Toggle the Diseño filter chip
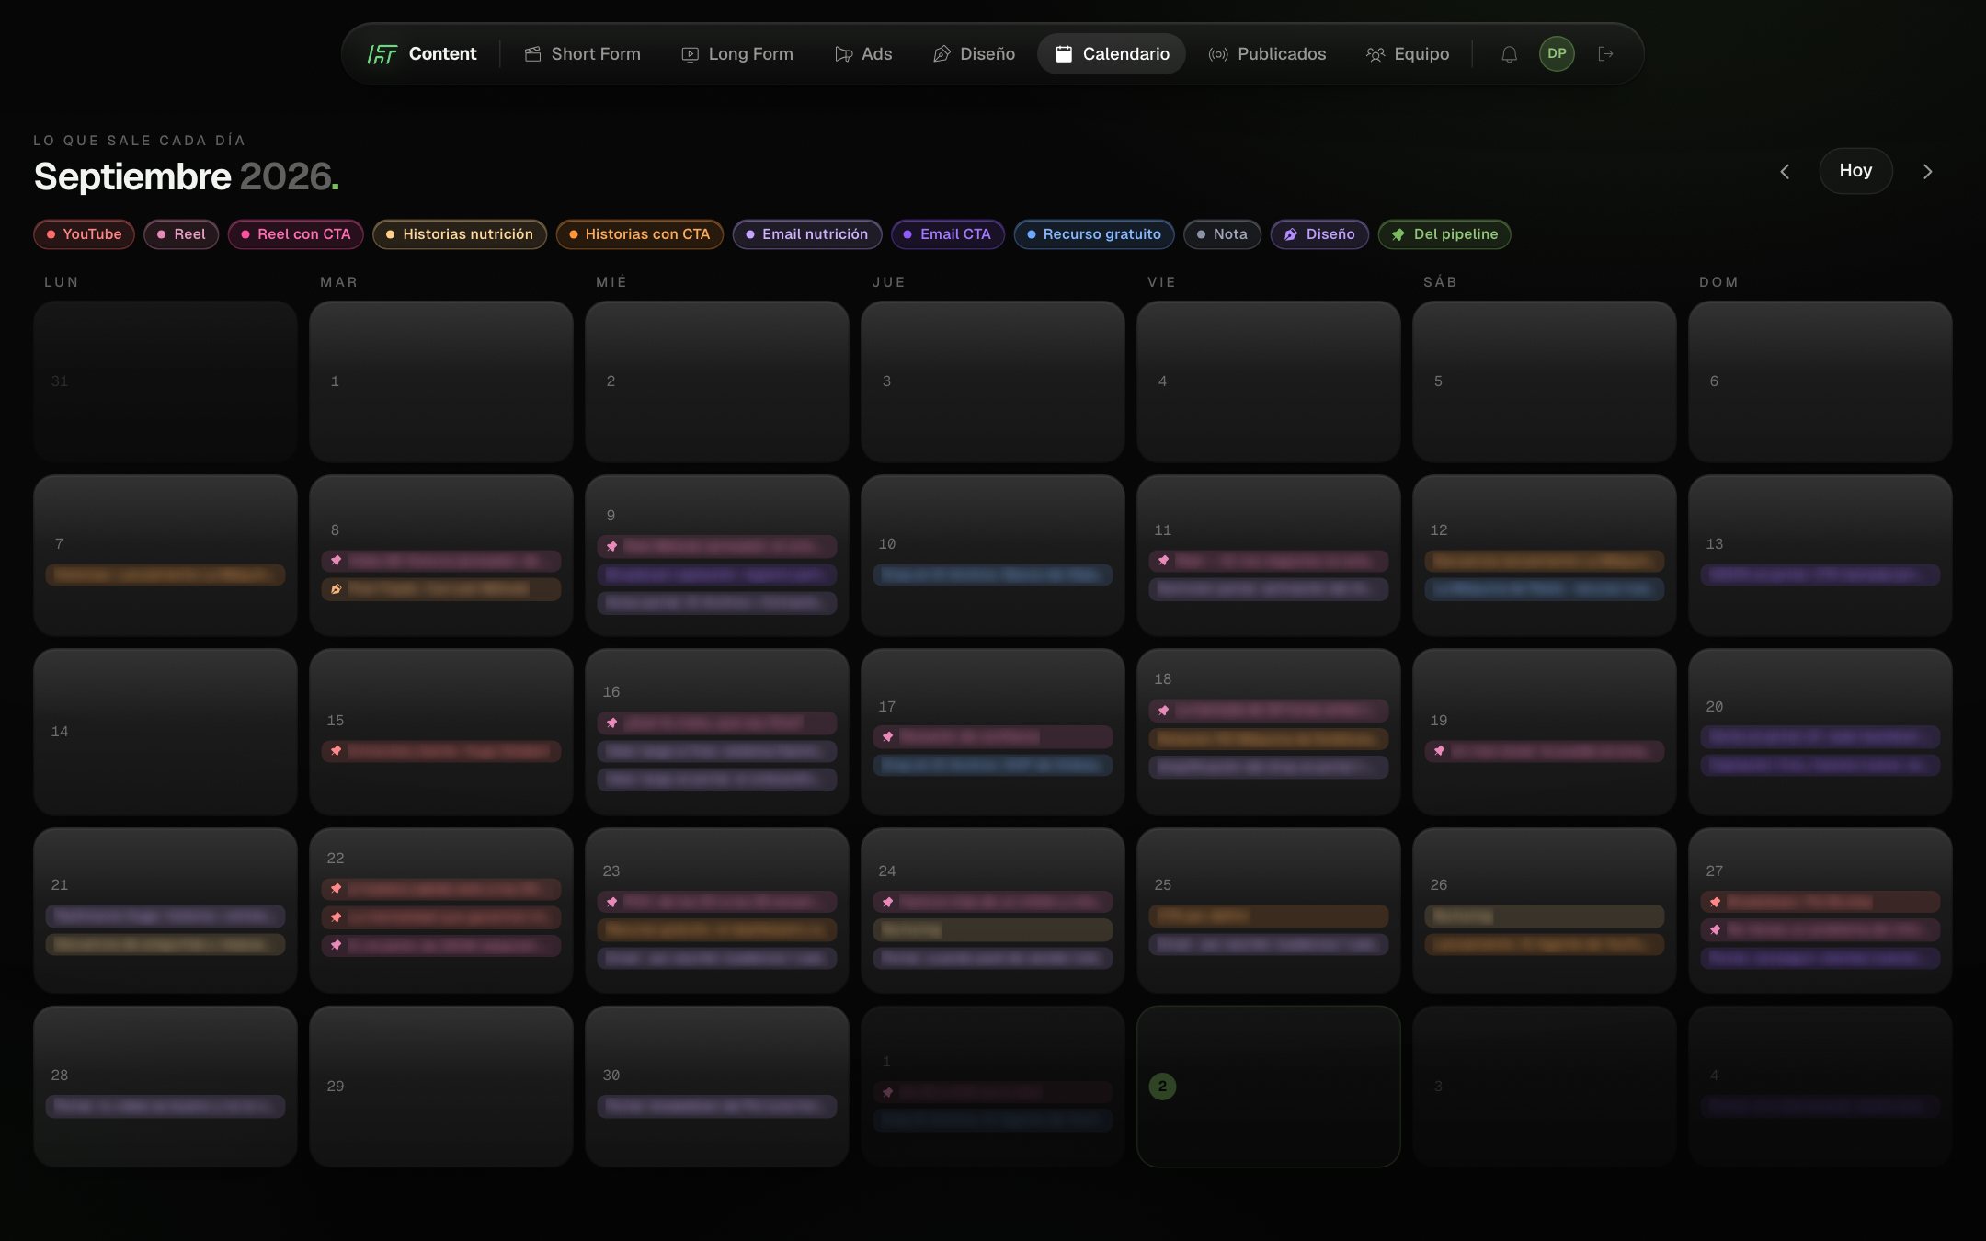The height and width of the screenshot is (1241, 1986). [x=1319, y=234]
